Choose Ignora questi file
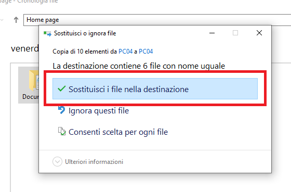 [99, 111]
